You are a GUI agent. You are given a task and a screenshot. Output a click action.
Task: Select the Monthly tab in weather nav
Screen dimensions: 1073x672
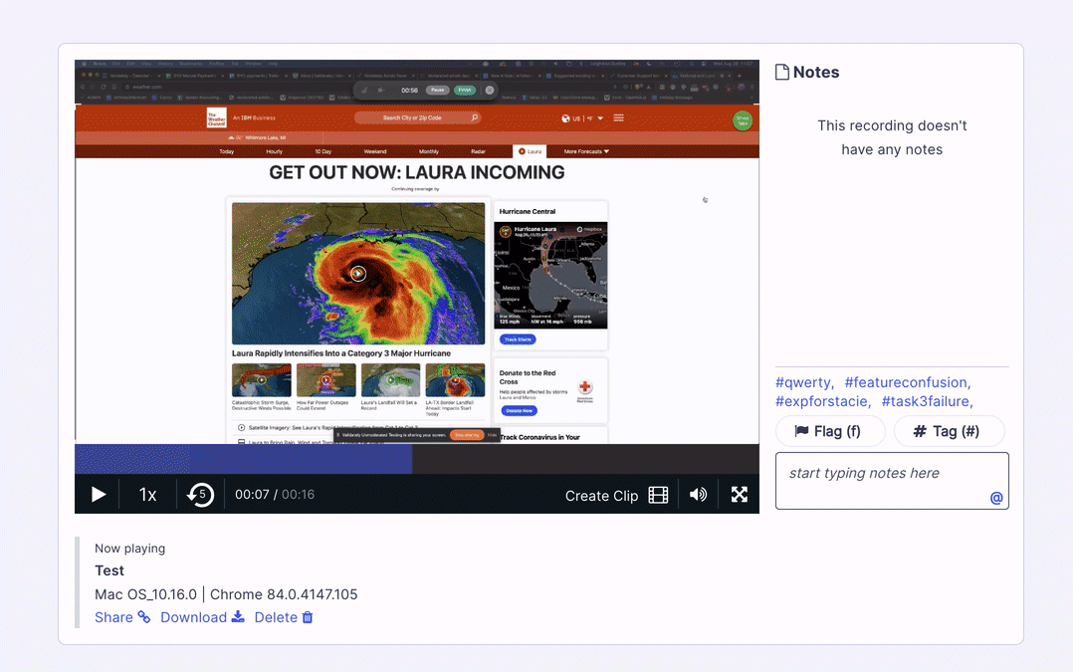[x=429, y=151]
